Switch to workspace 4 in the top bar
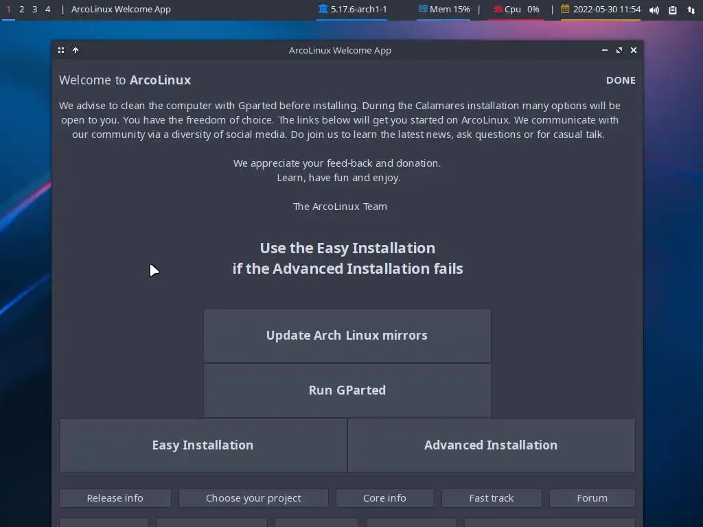This screenshot has height=527, width=703. 47,10
